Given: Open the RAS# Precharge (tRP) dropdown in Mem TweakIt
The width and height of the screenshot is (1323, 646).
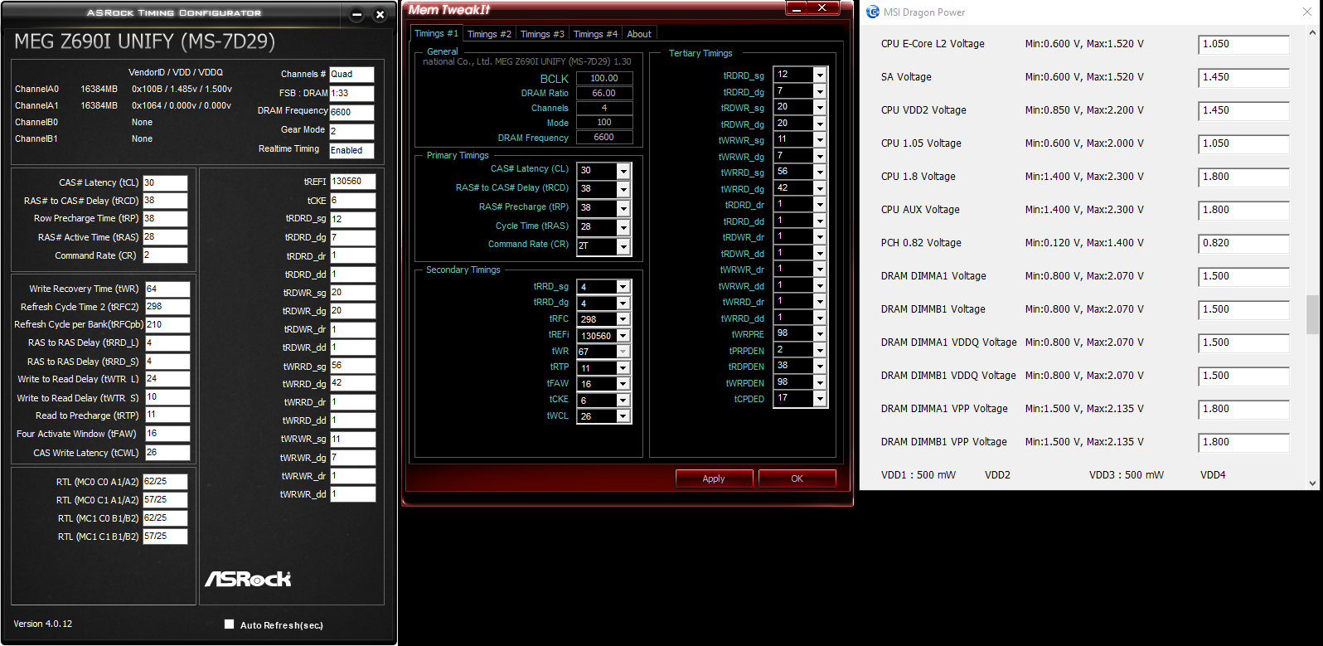Looking at the screenshot, I should [623, 208].
